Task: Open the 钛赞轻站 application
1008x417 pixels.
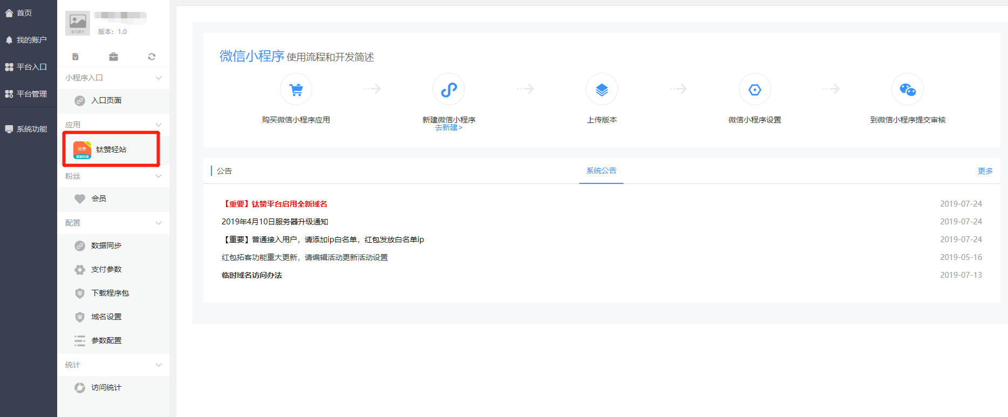Action: [112, 149]
